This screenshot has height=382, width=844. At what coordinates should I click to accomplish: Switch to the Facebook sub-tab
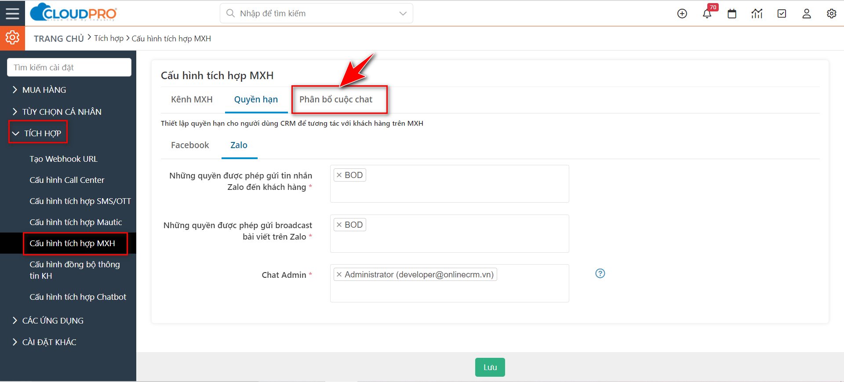click(190, 145)
